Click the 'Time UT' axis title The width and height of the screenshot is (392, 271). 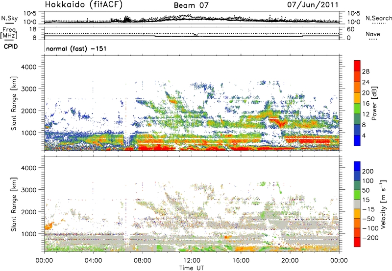point(192,268)
